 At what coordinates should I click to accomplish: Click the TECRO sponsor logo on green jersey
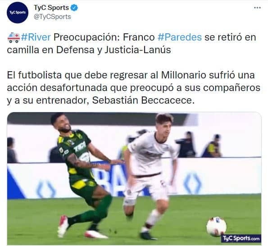pos(80,147)
